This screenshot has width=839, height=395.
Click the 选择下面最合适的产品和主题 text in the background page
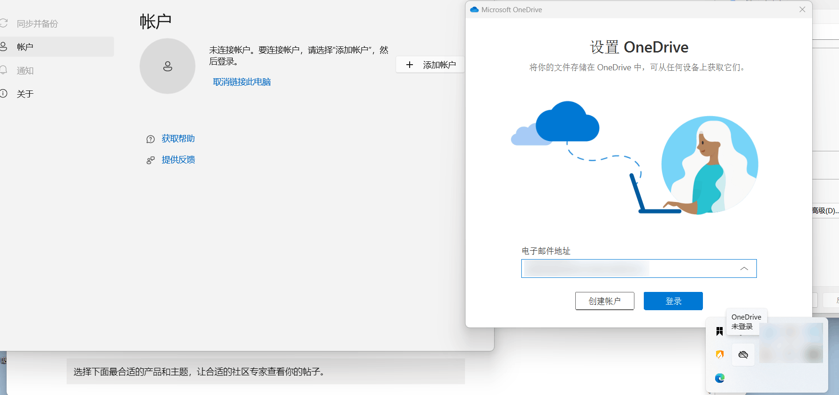click(199, 372)
